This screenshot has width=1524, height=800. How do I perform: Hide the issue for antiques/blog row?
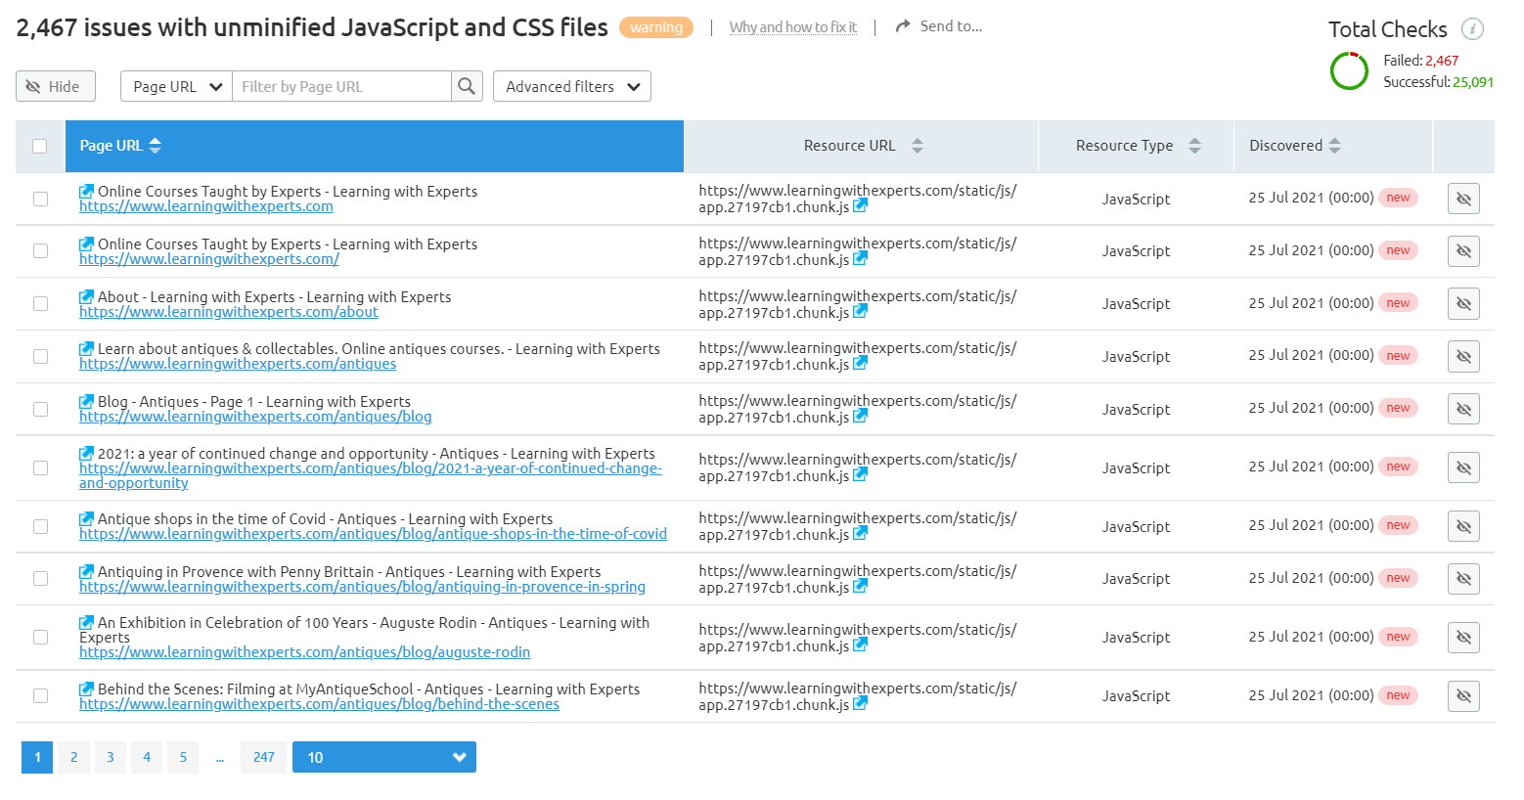(1463, 409)
